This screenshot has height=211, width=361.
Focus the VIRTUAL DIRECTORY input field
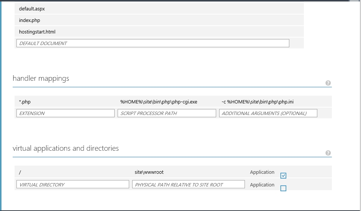pos(72,185)
